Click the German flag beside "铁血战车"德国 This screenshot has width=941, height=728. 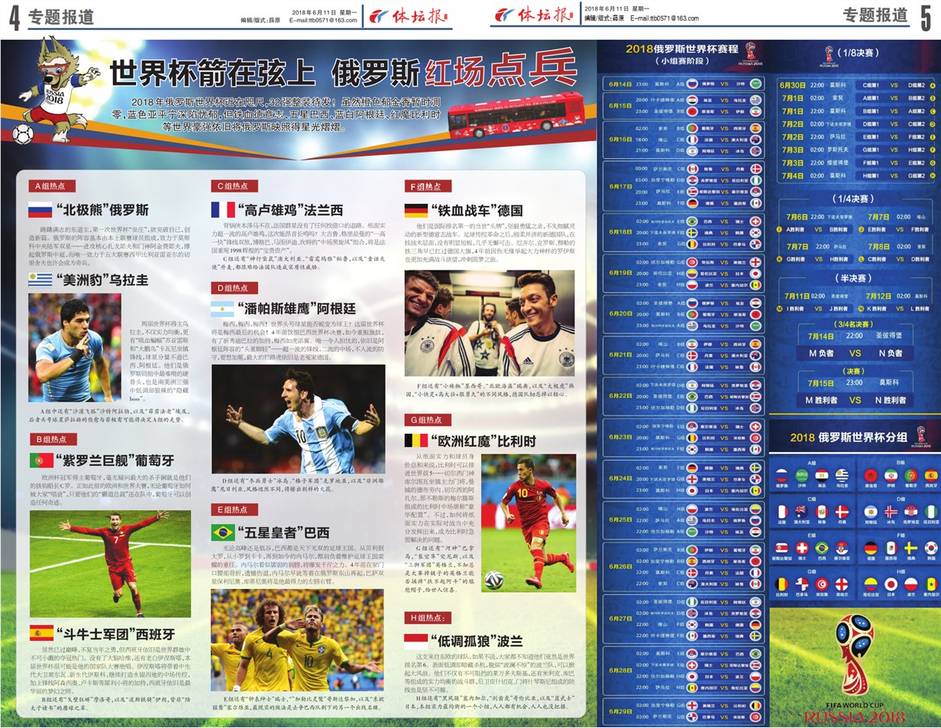(416, 211)
